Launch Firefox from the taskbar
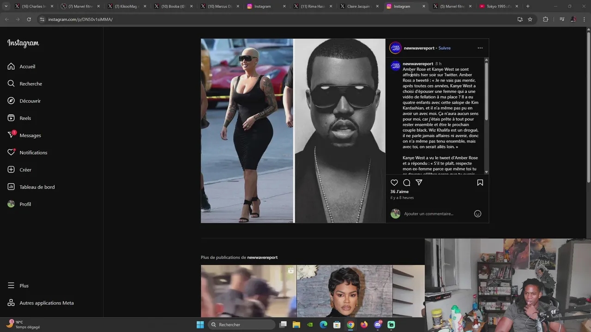The height and width of the screenshot is (332, 591). point(364,325)
